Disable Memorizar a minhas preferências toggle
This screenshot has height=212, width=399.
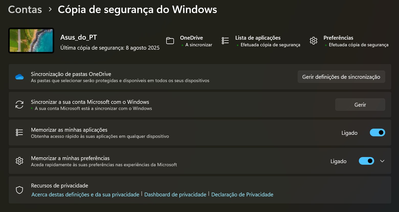(366, 161)
